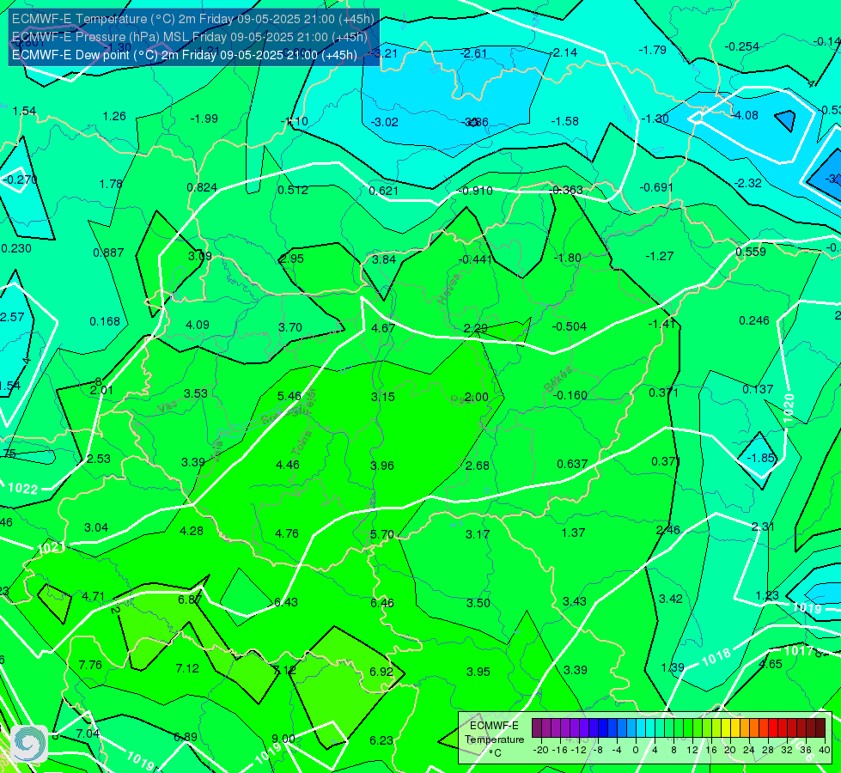
Task: Click the dew point value 6.92
Action: [x=381, y=672]
